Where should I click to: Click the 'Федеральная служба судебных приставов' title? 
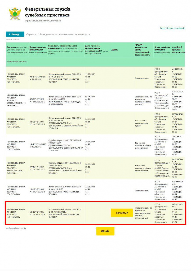[48, 12]
